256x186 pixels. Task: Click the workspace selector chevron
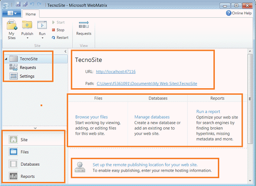click(x=35, y=128)
